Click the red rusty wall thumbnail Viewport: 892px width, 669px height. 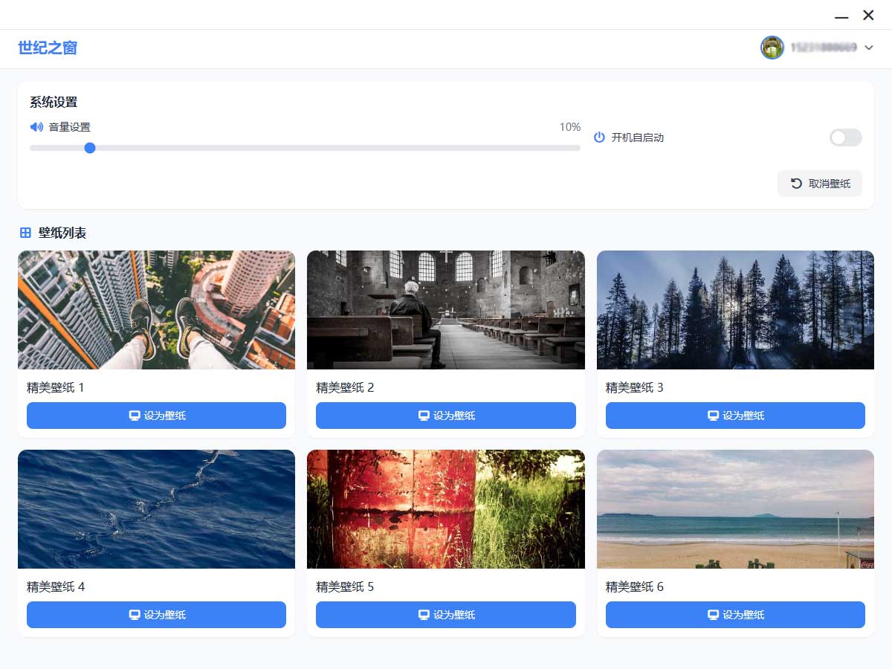(x=445, y=509)
